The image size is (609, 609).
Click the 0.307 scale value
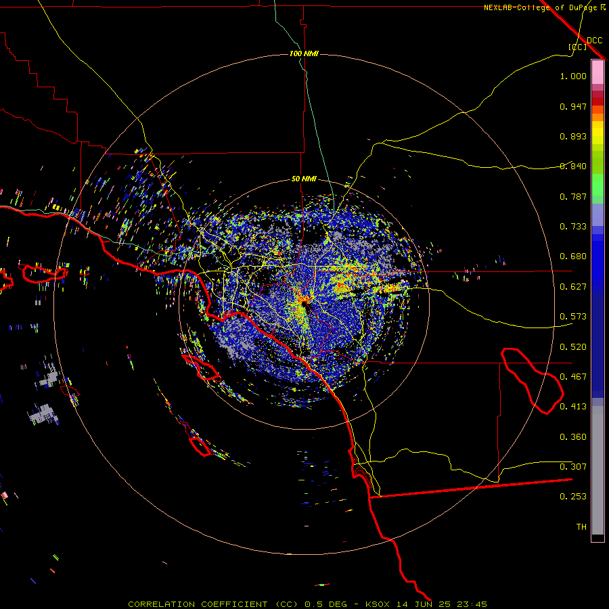[573, 467]
